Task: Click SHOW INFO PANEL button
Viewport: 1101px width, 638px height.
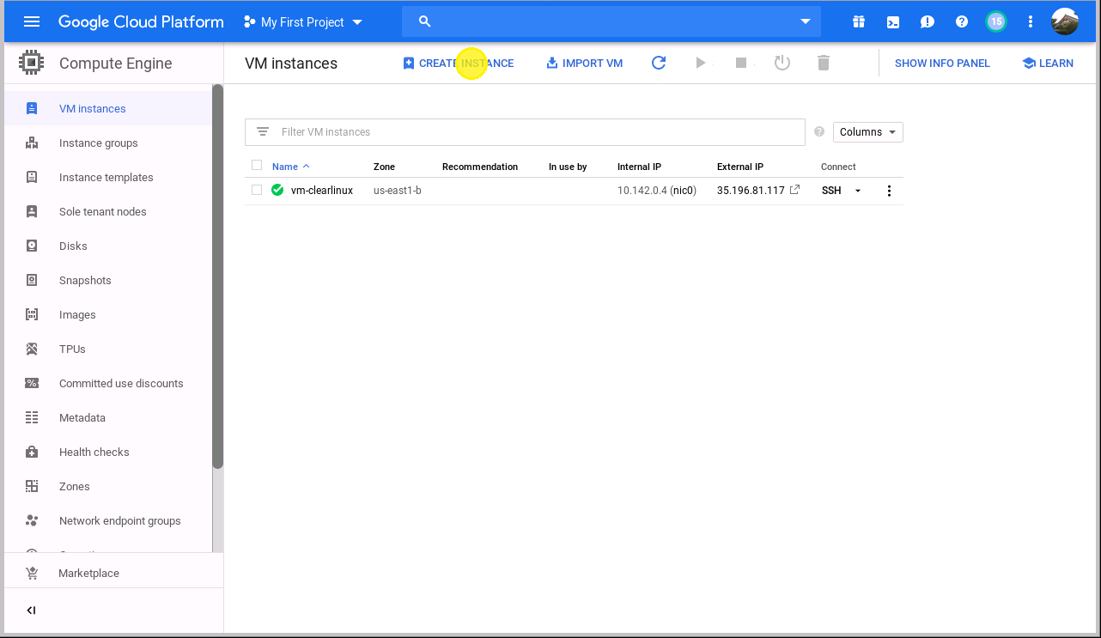Action: point(942,63)
